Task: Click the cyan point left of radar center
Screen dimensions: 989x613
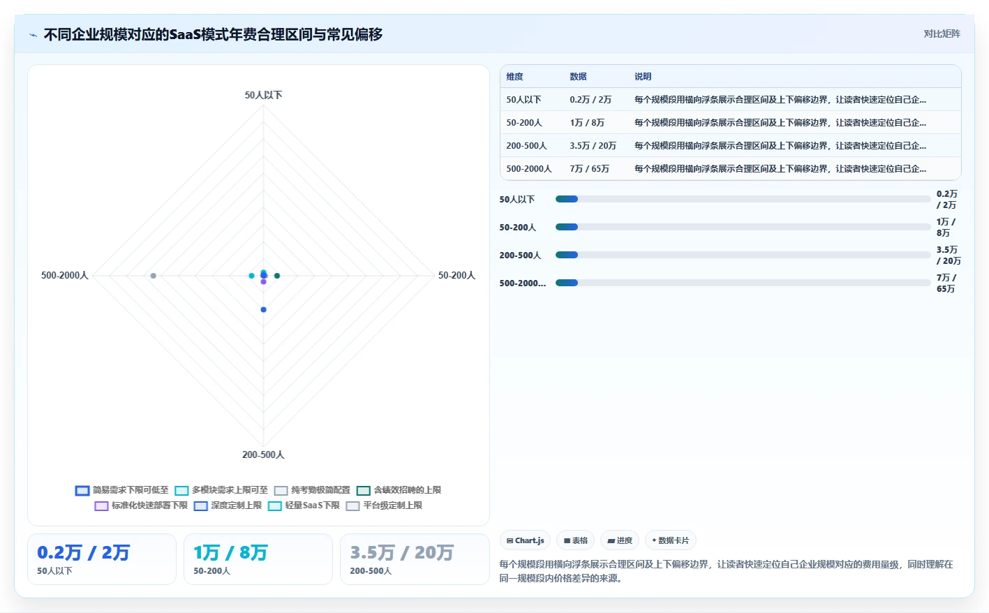Action: click(x=251, y=276)
